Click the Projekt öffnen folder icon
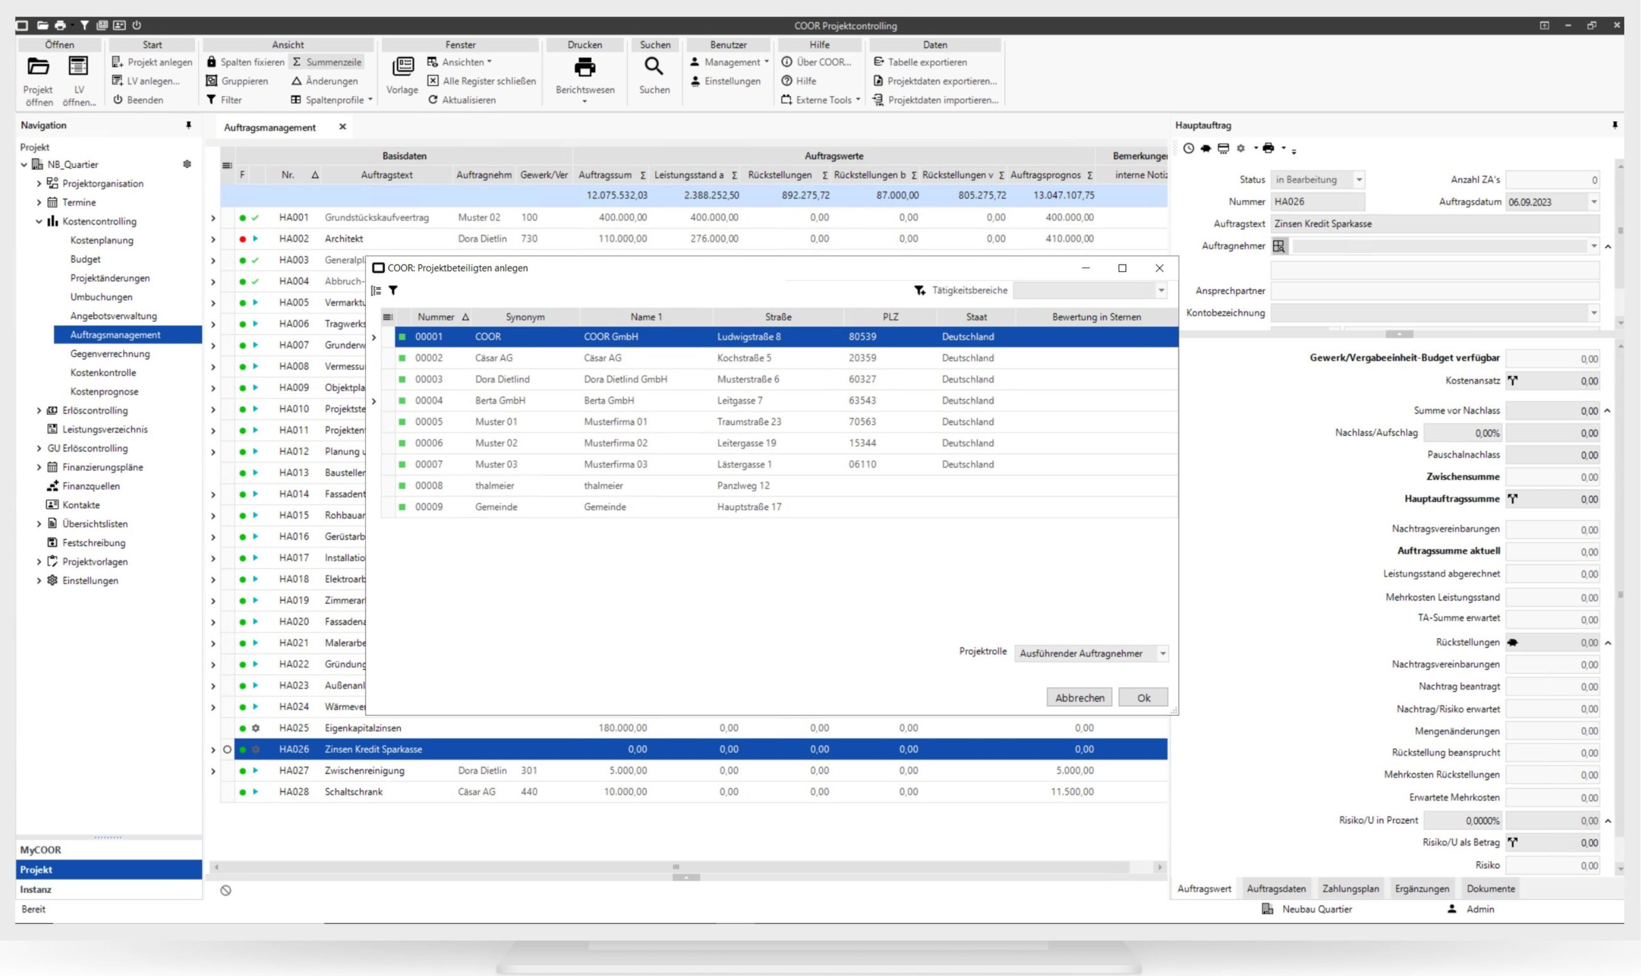1641x976 pixels. click(37, 67)
